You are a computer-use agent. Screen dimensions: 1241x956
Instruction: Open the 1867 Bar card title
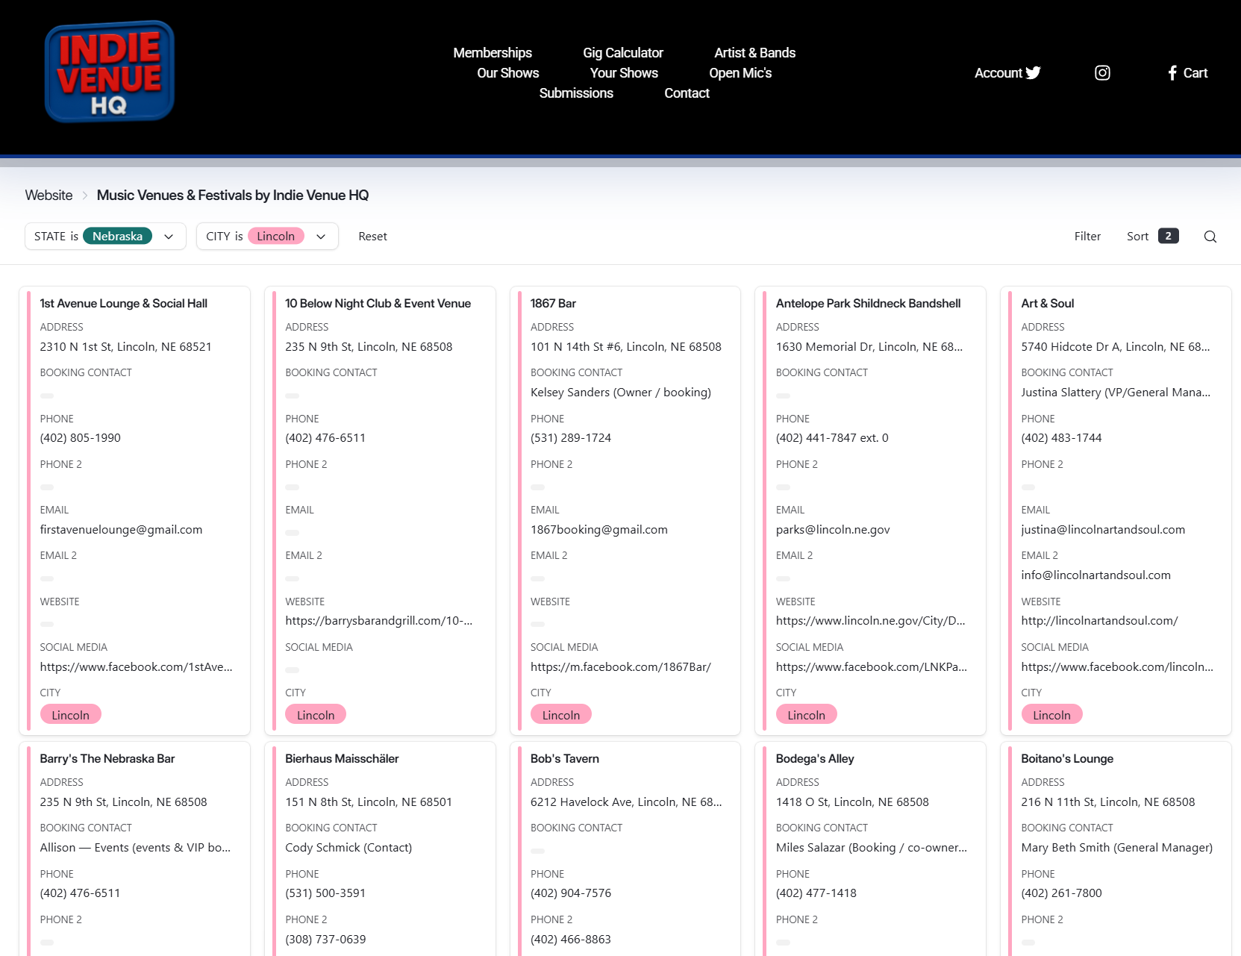[x=553, y=304]
